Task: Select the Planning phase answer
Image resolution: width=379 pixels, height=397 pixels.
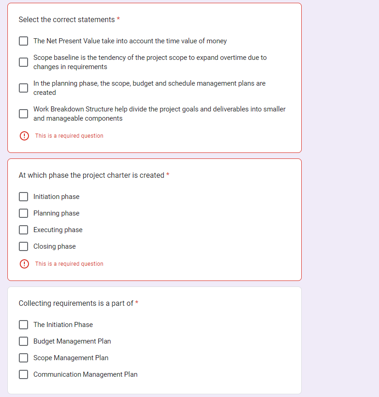Action: 23,213
